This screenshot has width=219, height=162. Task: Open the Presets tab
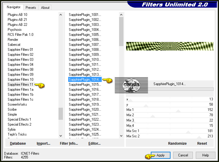point(31,8)
